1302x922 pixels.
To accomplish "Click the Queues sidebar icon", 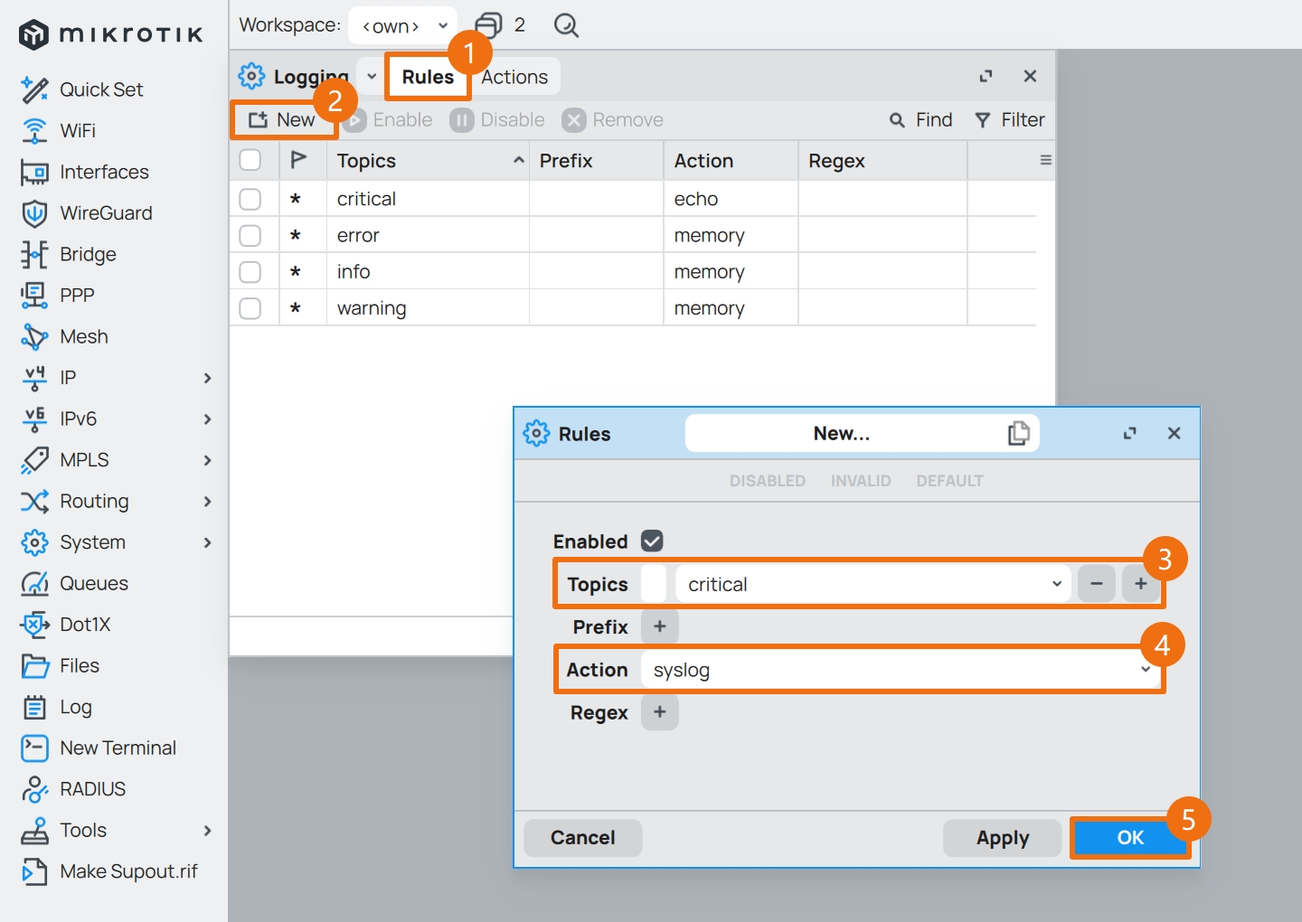I will 34,584.
